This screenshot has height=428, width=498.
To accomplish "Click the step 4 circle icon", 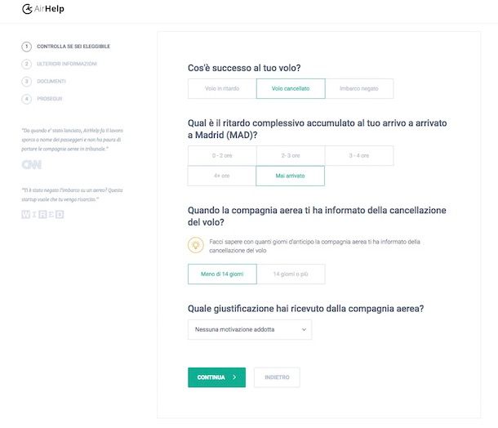I will (27, 99).
